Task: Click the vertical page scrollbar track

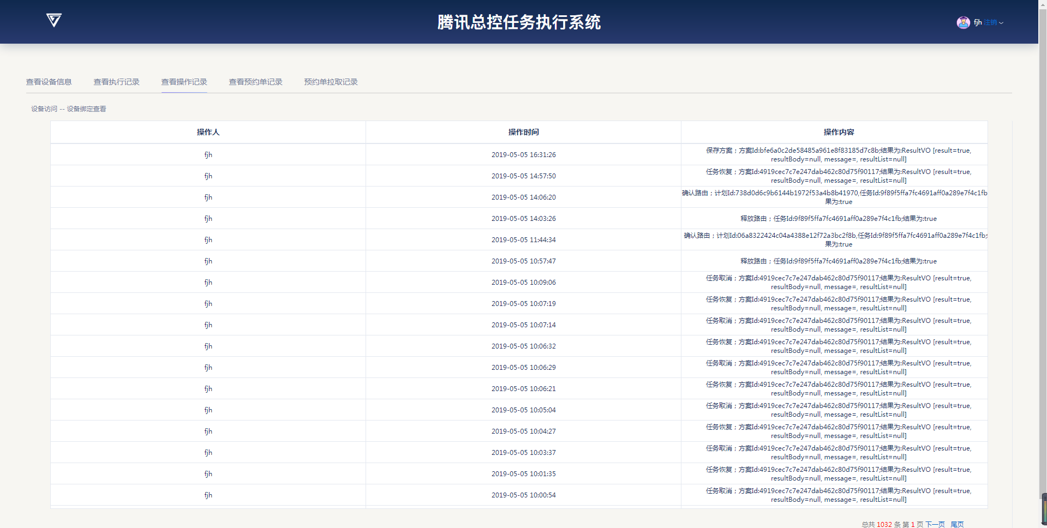Action: tap(1043, 273)
